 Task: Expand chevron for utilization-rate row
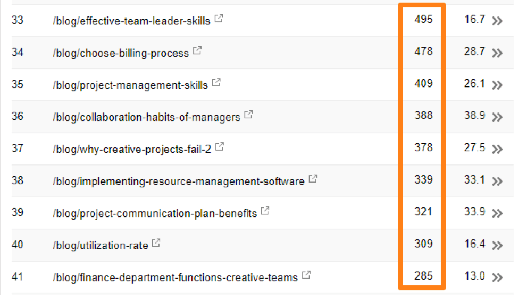pos(497,246)
